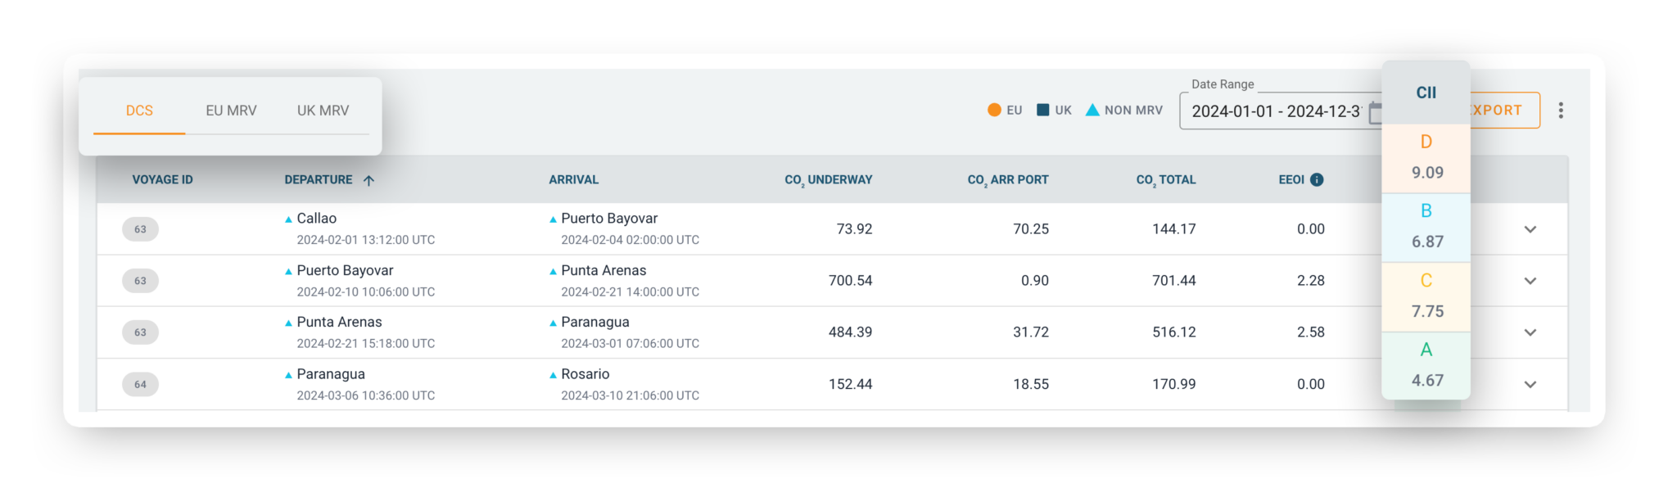Viewport: 1677px width, 488px height.
Task: Click the orange EU legend circle
Action: click(x=994, y=110)
